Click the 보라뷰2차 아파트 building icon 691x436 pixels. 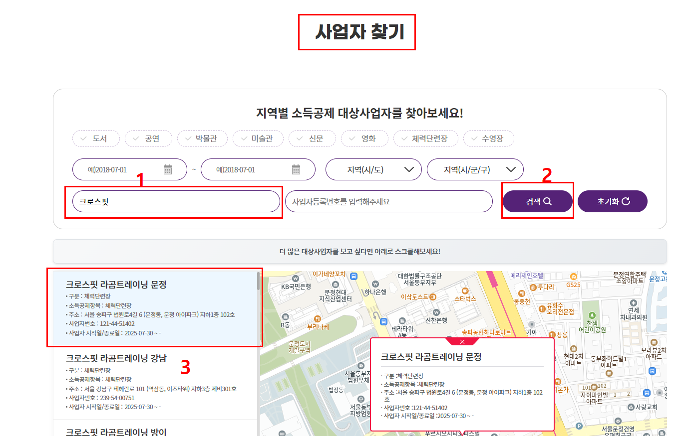pos(654,343)
